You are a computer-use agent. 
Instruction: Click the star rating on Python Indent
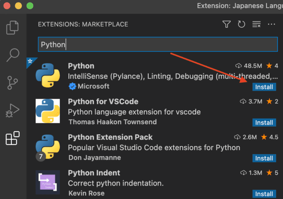(x=272, y=173)
